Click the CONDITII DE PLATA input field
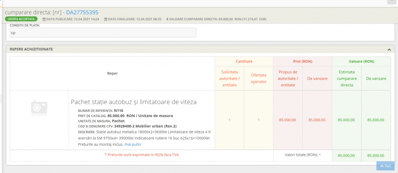This screenshot has height=173, width=398. [103, 33]
